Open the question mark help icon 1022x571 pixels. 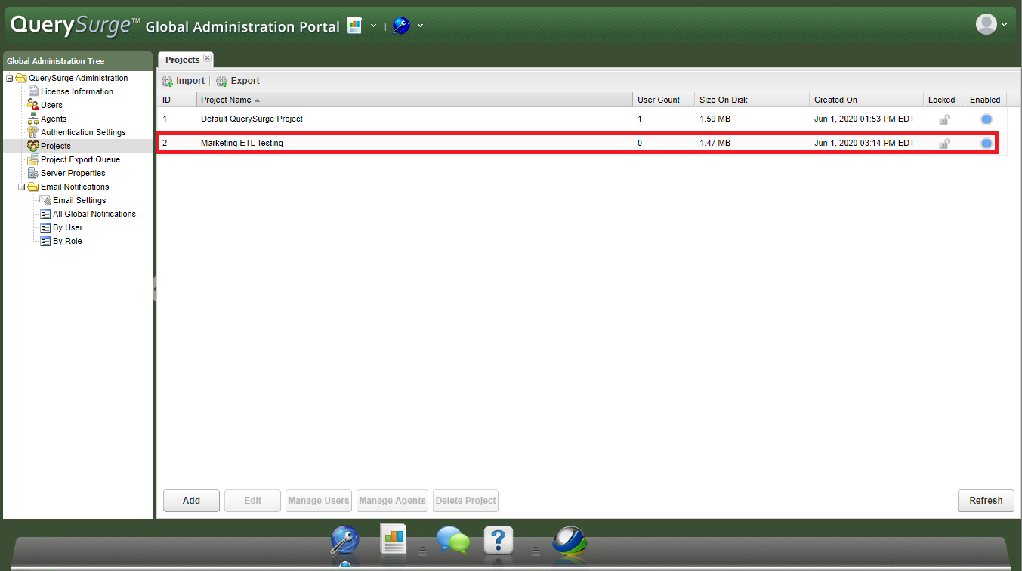[499, 541]
